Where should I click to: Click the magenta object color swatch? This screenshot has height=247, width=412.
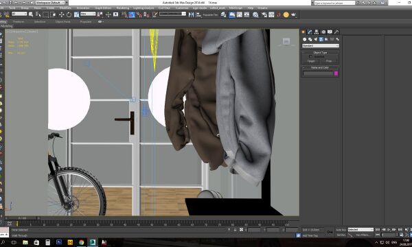coord(336,73)
